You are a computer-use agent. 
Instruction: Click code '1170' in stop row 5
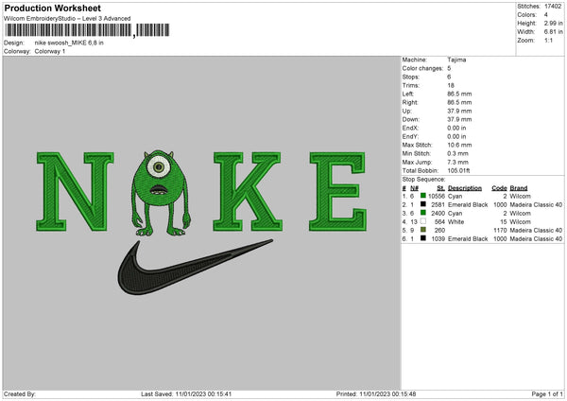[x=500, y=230]
